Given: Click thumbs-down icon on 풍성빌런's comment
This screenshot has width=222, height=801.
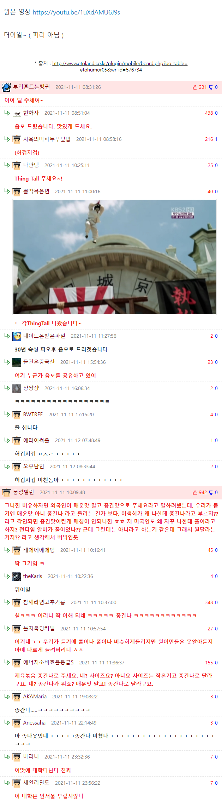Looking at the screenshot, I should coord(211,492).
